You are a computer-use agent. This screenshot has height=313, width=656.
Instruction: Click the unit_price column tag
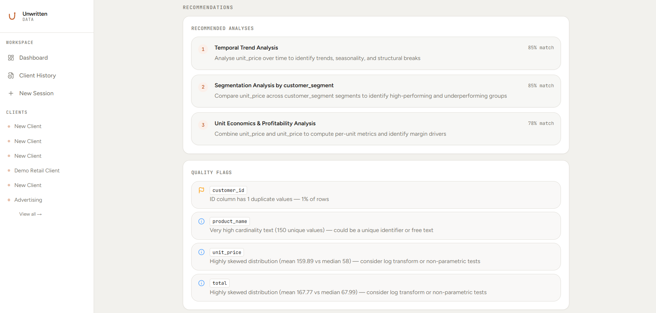(x=227, y=252)
